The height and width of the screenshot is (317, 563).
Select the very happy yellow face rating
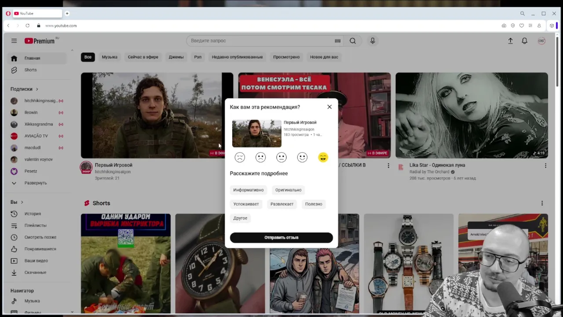(323, 157)
